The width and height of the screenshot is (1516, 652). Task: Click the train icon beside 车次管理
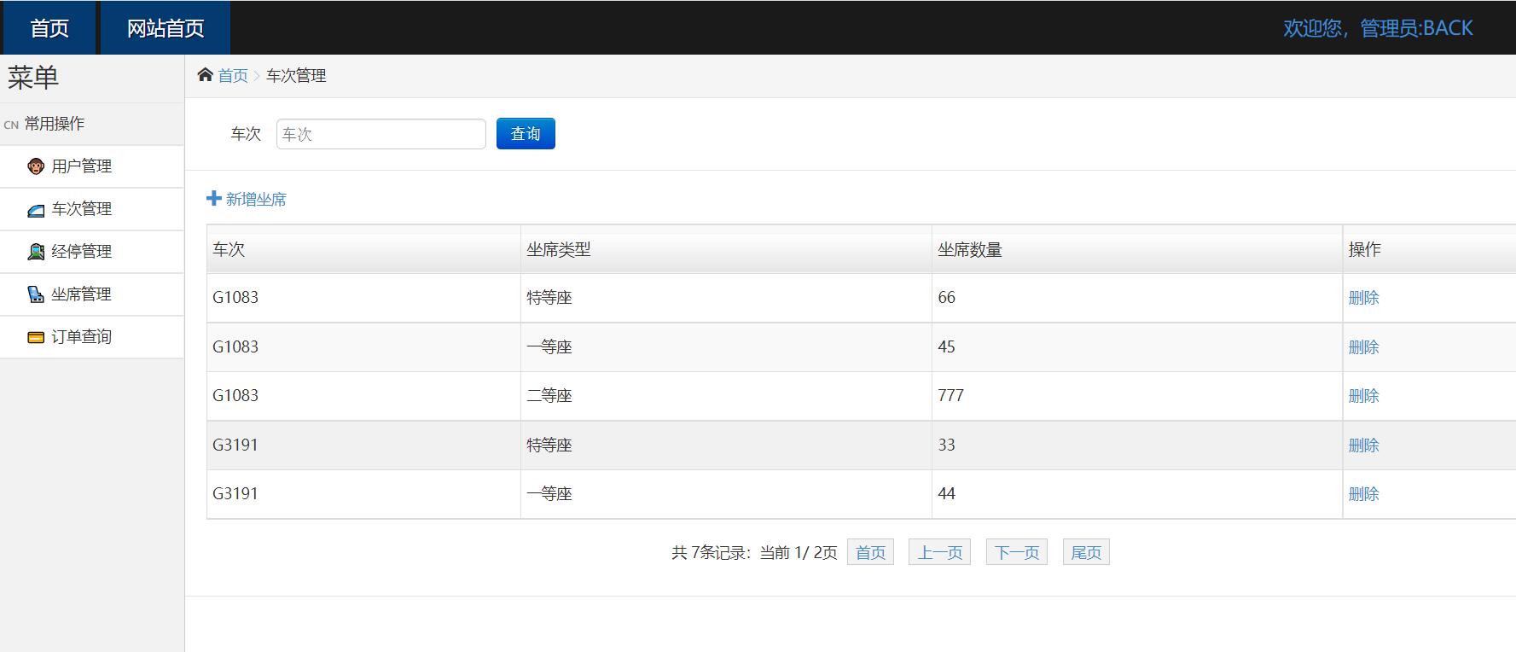(x=36, y=209)
